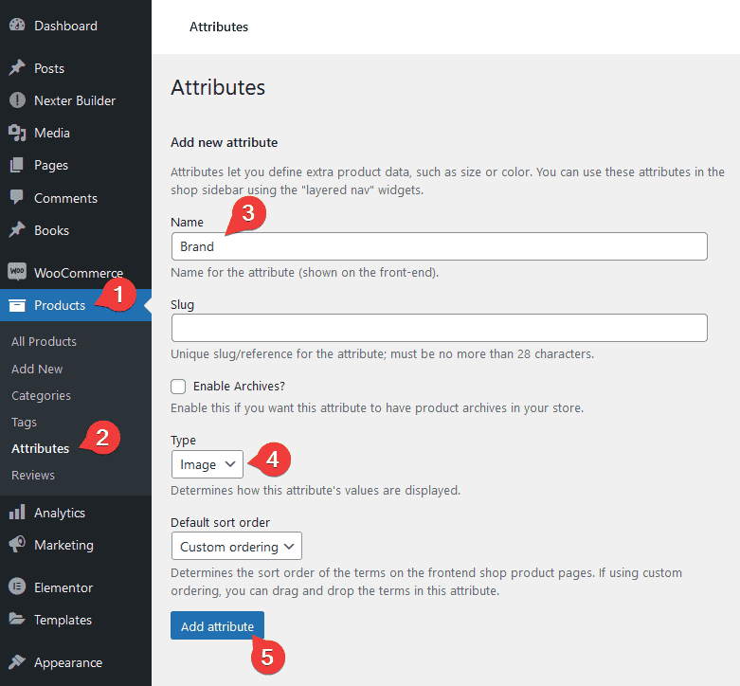Click the Dashboard gauge icon

pyautogui.click(x=17, y=25)
